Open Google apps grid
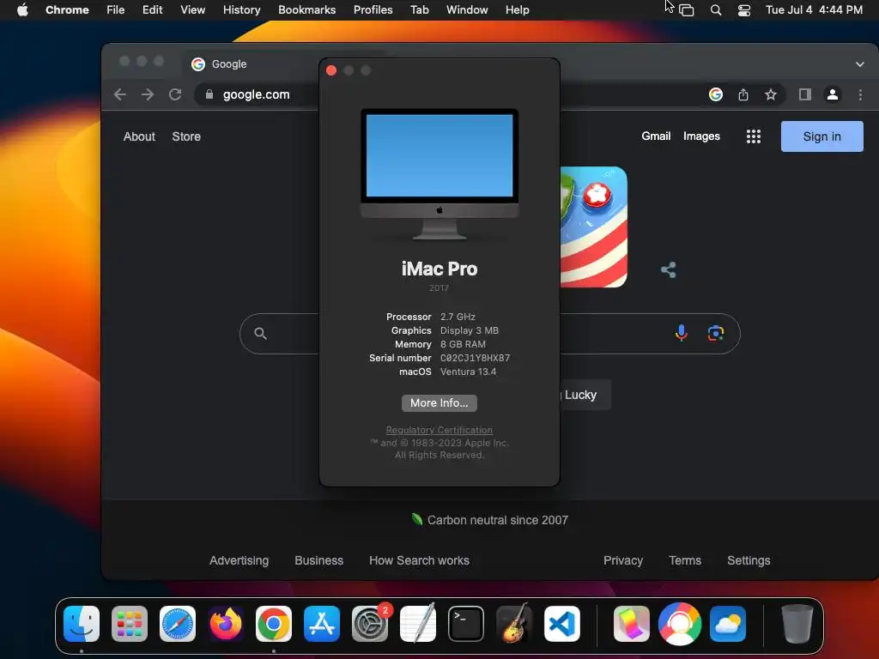This screenshot has width=879, height=659. point(754,136)
